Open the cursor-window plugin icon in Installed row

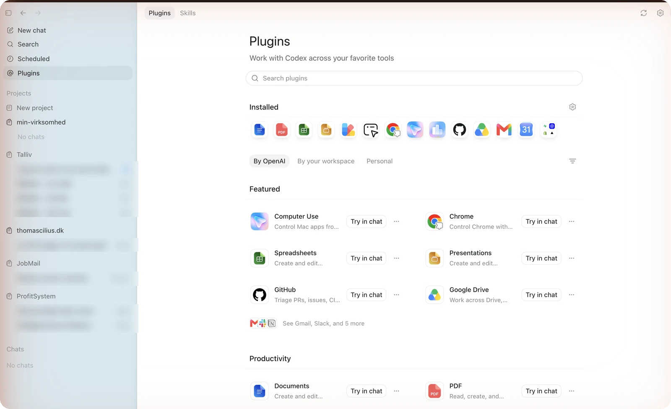(x=371, y=130)
